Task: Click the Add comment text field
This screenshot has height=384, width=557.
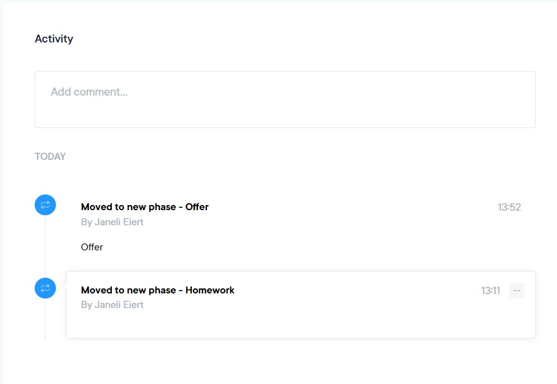Action: pyautogui.click(x=285, y=99)
